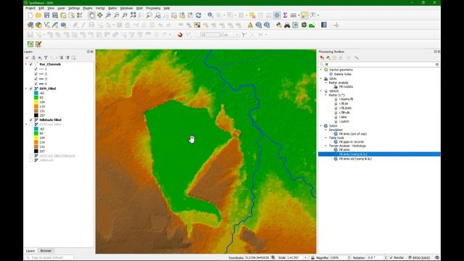464x261 pixels.
Task: Collapse the GRASS provider group
Action: [x=321, y=91]
